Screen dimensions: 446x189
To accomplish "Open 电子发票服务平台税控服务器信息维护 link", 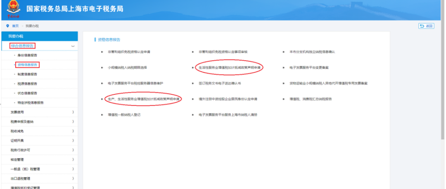I will [x=135, y=84].
